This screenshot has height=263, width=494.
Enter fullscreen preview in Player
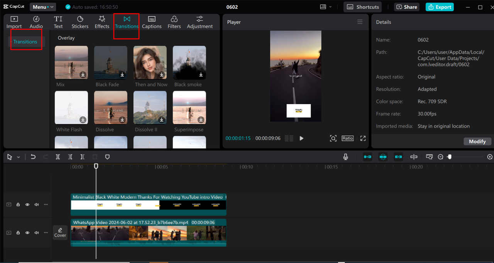363,138
